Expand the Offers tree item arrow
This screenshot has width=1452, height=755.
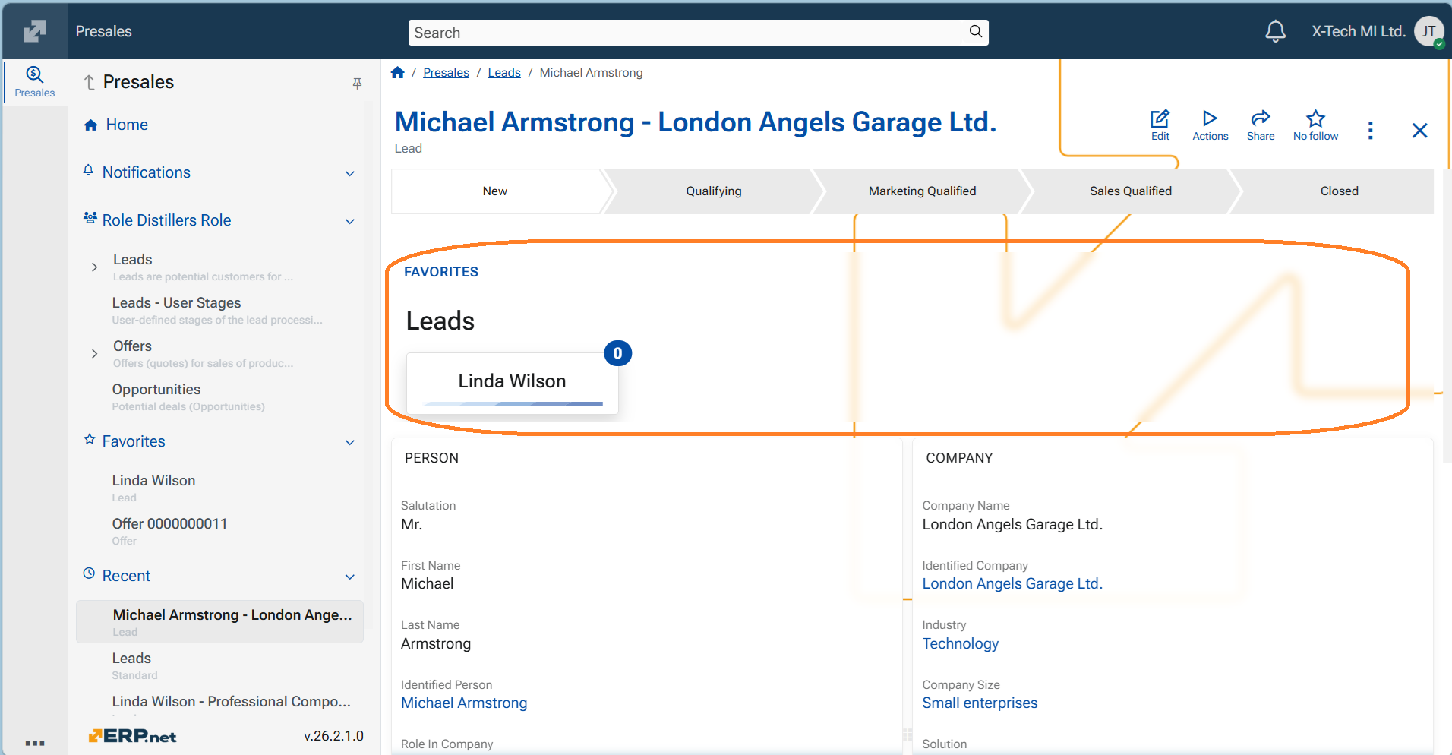click(x=94, y=354)
